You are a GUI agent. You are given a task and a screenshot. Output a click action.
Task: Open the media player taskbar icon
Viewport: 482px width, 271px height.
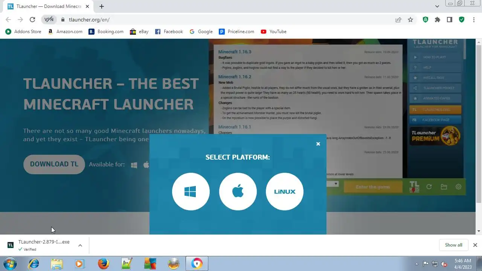[x=80, y=263]
